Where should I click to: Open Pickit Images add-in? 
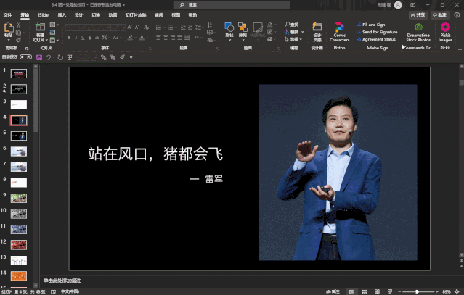pyautogui.click(x=445, y=32)
